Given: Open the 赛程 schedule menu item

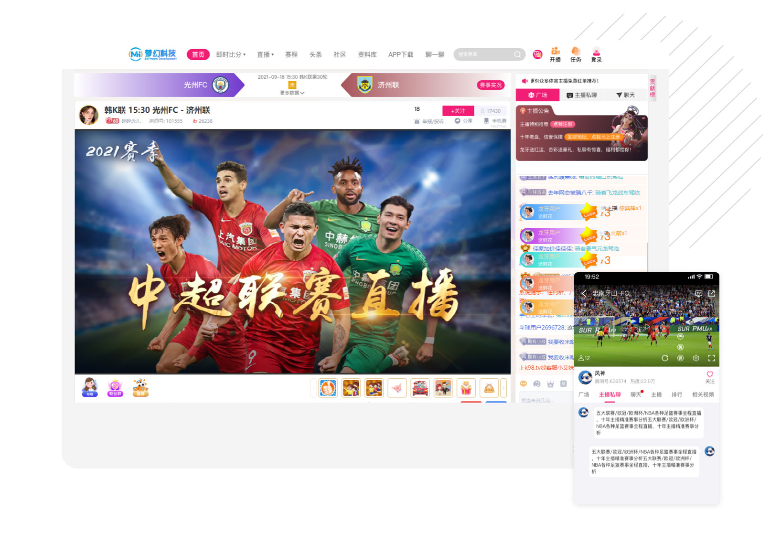Looking at the screenshot, I should point(291,54).
